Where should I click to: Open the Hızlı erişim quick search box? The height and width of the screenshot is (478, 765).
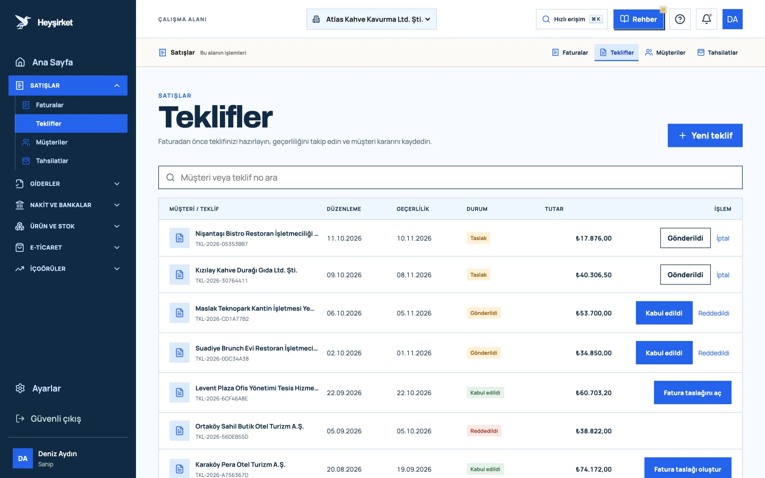(x=572, y=19)
